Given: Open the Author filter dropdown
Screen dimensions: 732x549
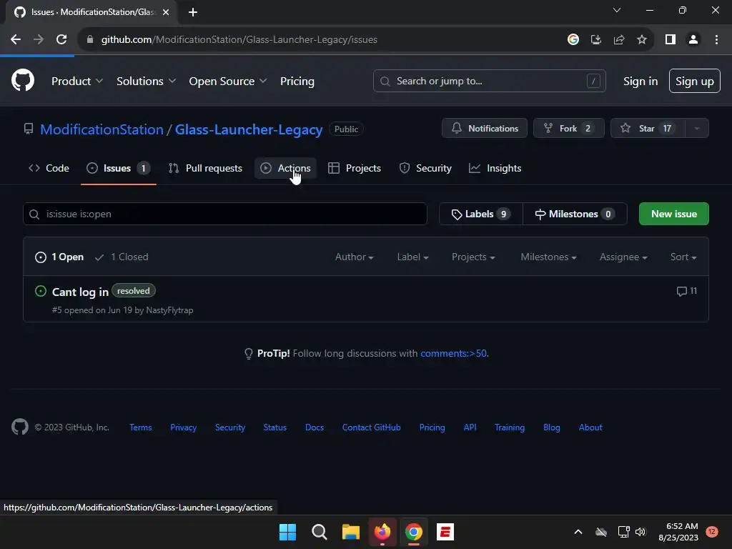Looking at the screenshot, I should point(355,257).
